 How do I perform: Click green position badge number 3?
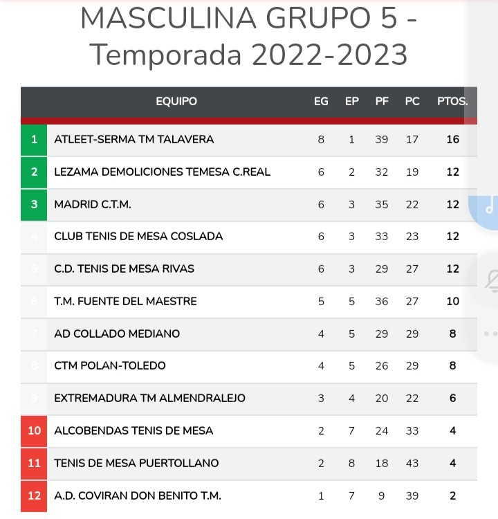pyautogui.click(x=34, y=204)
